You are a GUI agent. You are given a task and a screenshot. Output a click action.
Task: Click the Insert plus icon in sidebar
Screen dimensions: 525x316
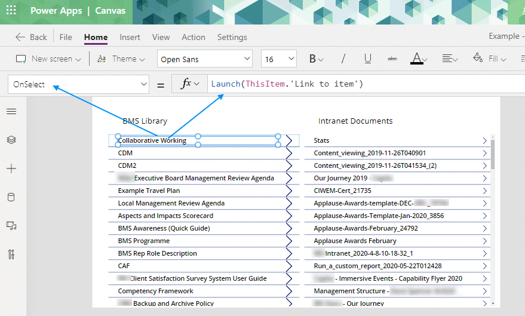point(11,169)
